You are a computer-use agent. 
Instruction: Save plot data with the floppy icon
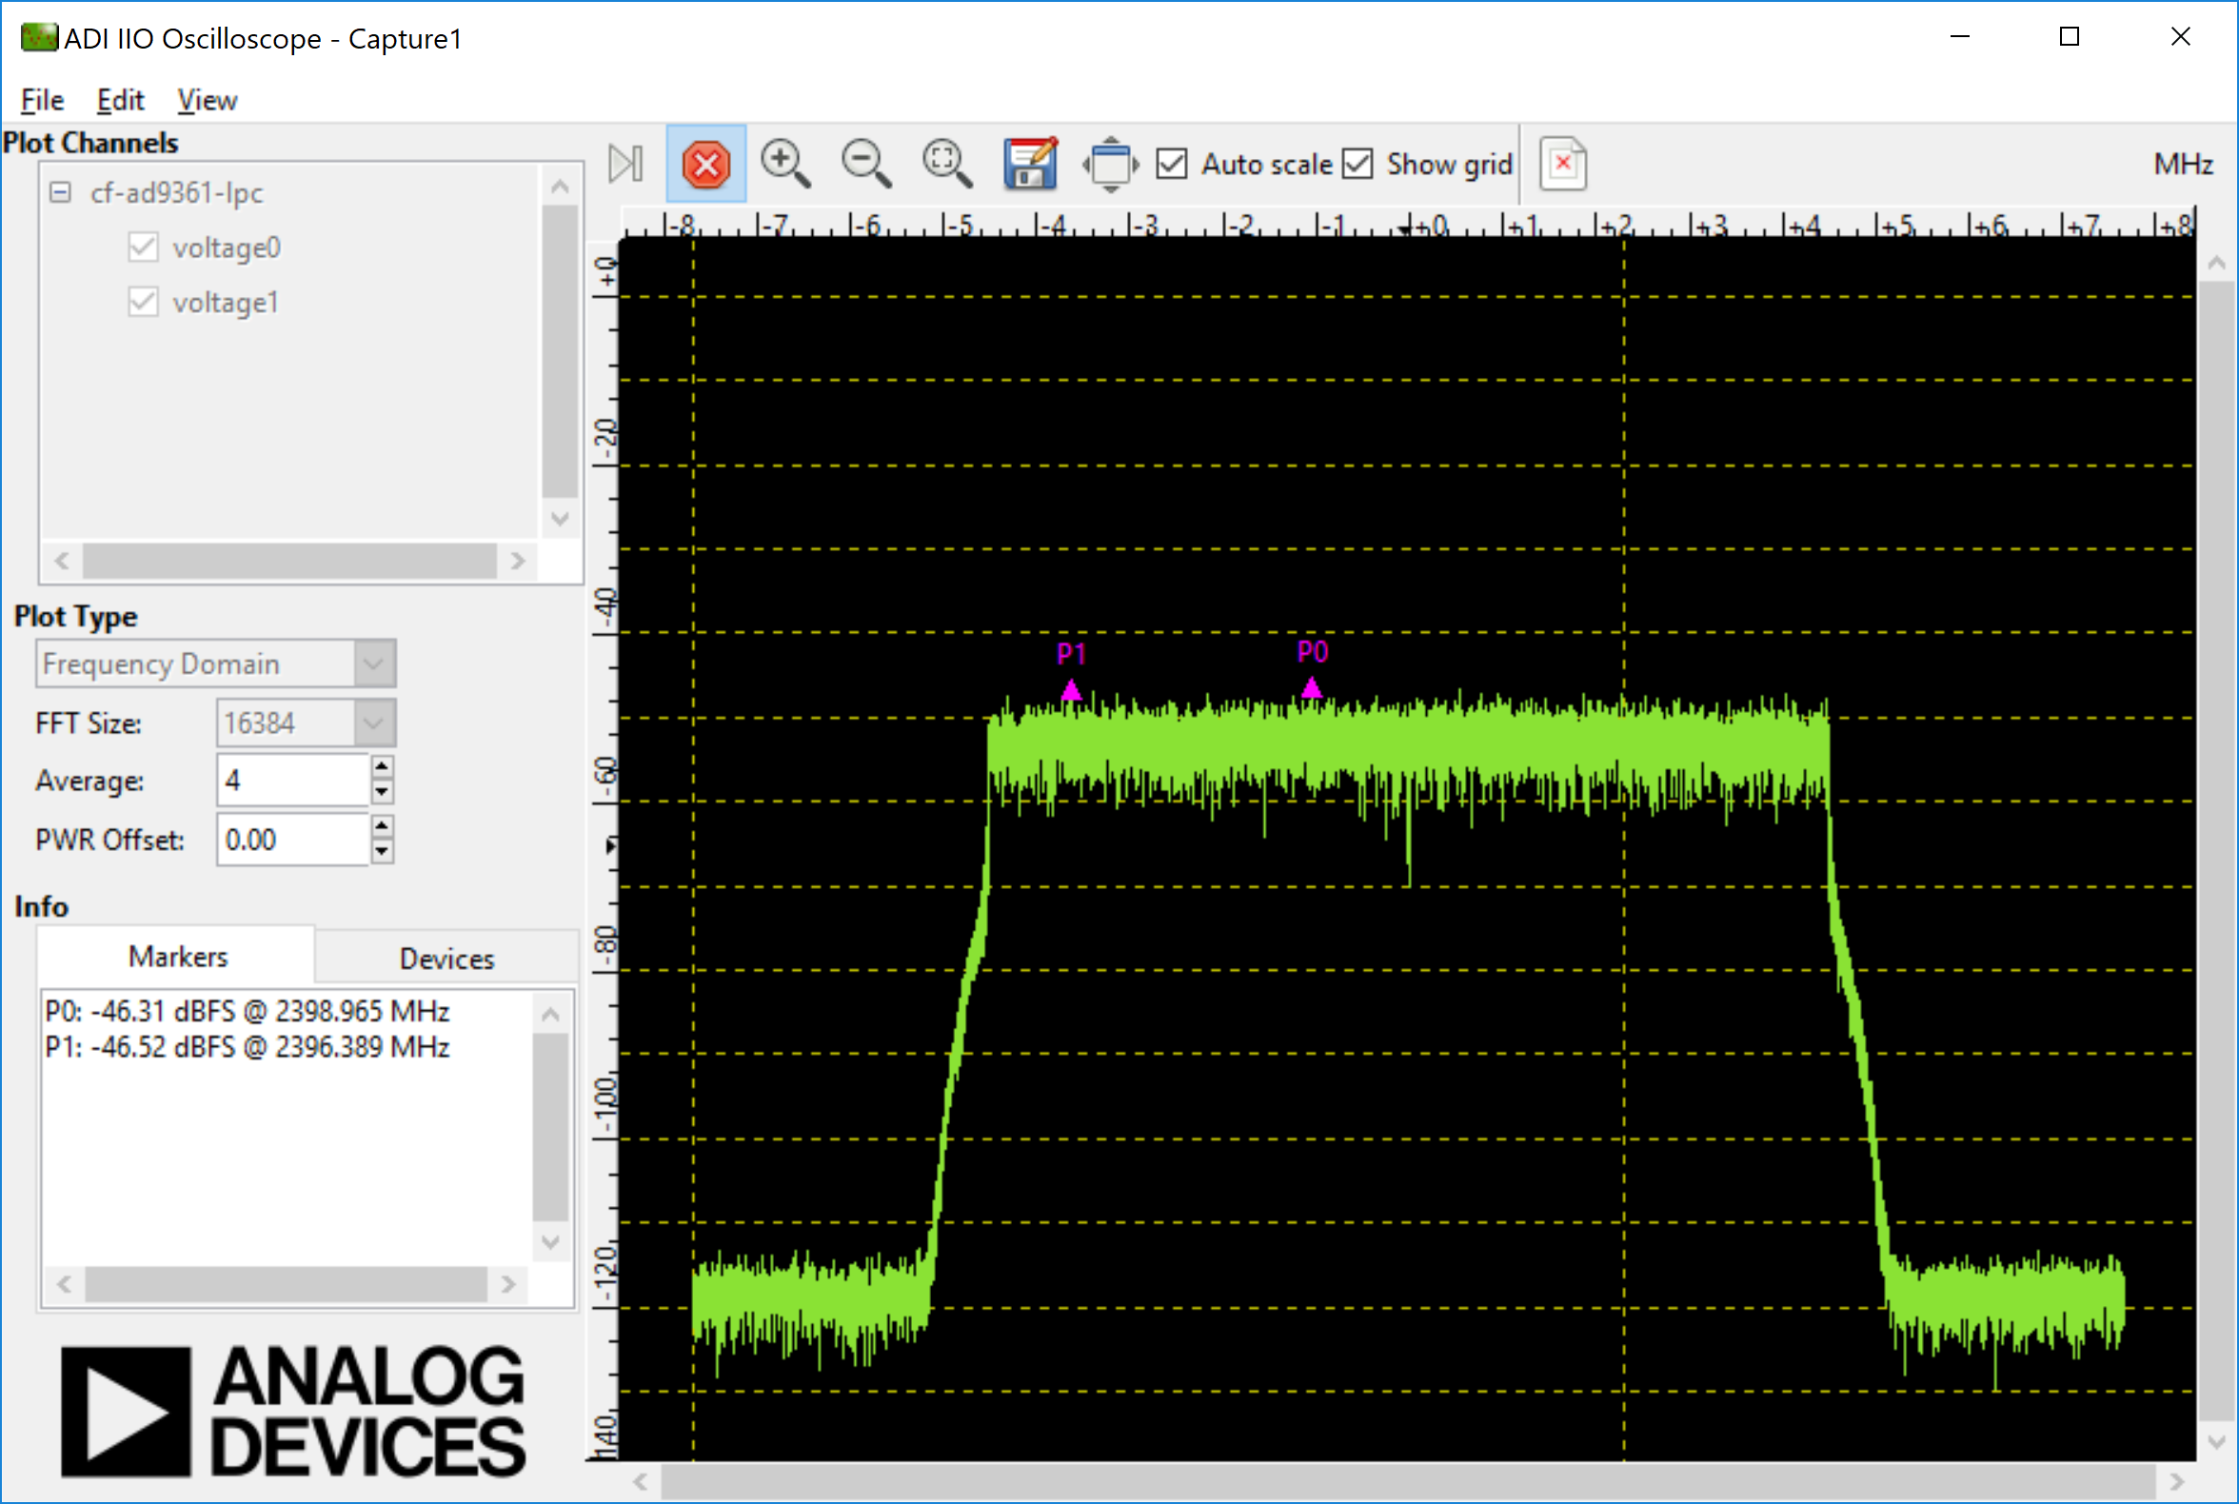1029,163
